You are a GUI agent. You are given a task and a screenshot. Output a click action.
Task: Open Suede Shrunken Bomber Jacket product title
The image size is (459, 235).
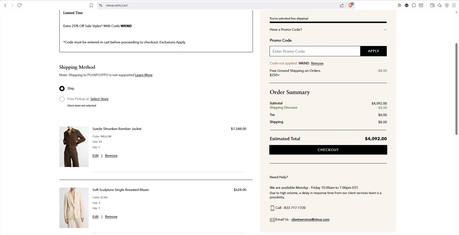(117, 129)
